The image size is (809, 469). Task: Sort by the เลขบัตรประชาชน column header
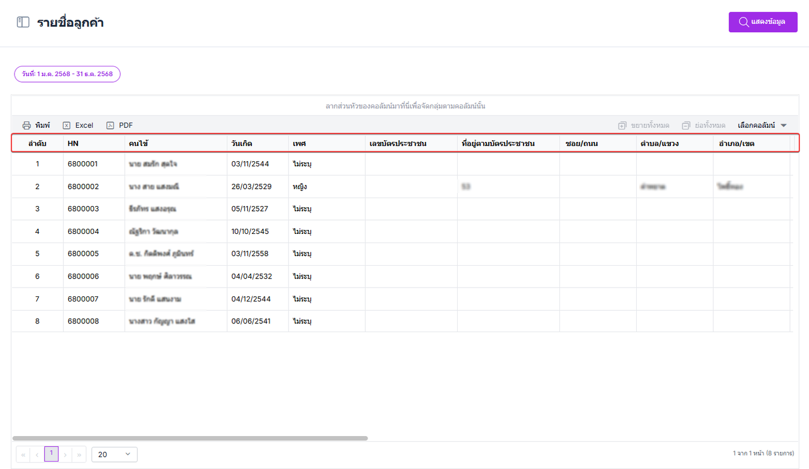(411, 143)
